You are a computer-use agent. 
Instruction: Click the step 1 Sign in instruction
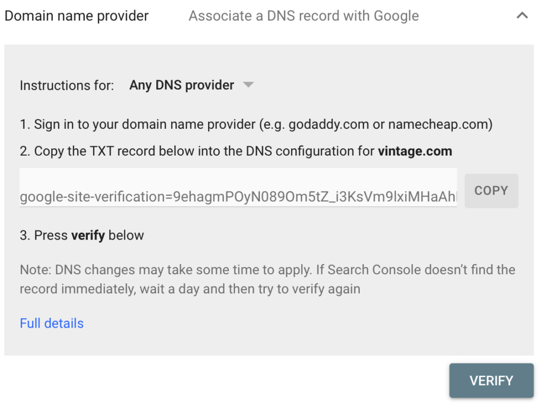tap(137, 124)
